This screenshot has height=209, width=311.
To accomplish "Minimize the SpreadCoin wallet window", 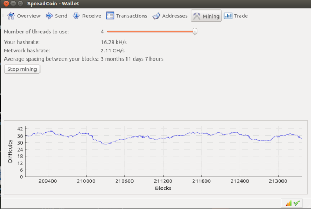I will pyautogui.click(x=13, y=3).
